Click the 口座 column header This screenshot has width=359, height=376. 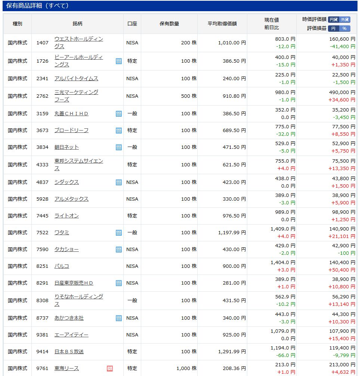tap(132, 24)
